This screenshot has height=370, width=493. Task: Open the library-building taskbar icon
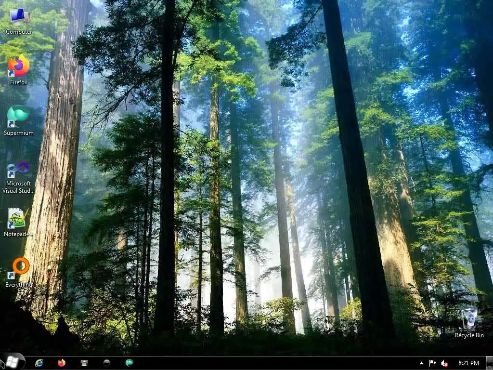(84, 363)
